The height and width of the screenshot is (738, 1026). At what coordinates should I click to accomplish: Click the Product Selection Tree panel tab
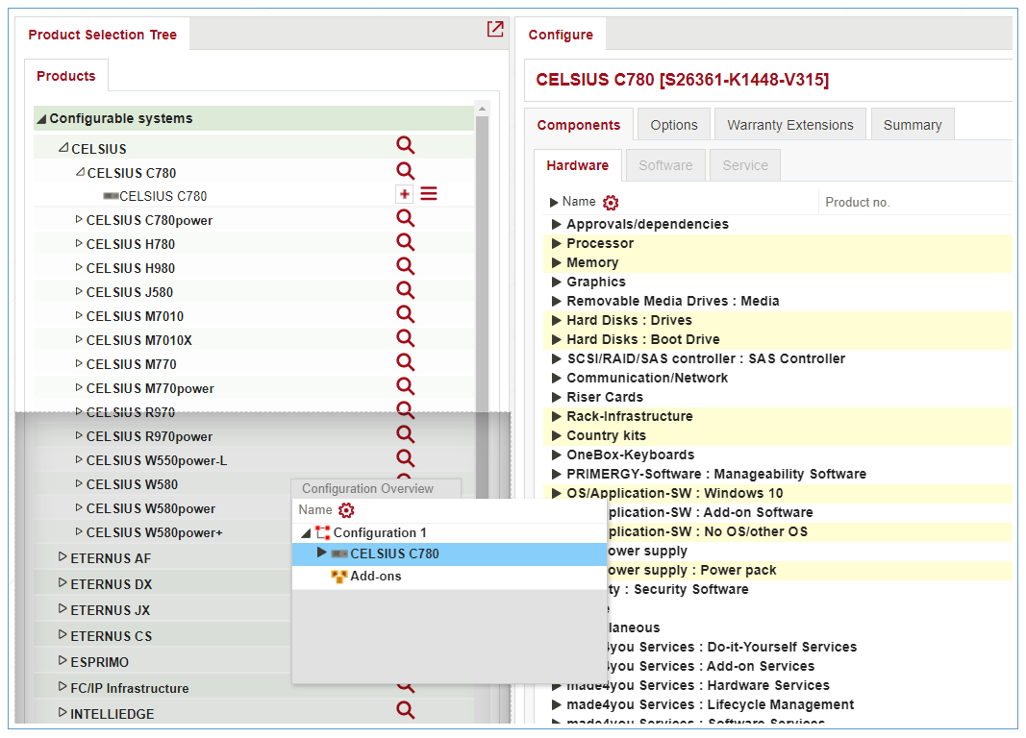[x=103, y=35]
